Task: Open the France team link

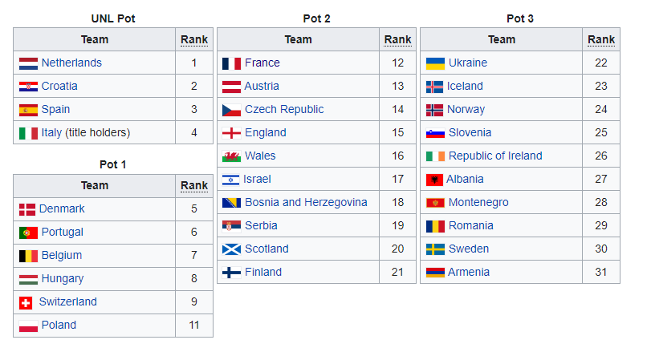Action: pos(262,63)
